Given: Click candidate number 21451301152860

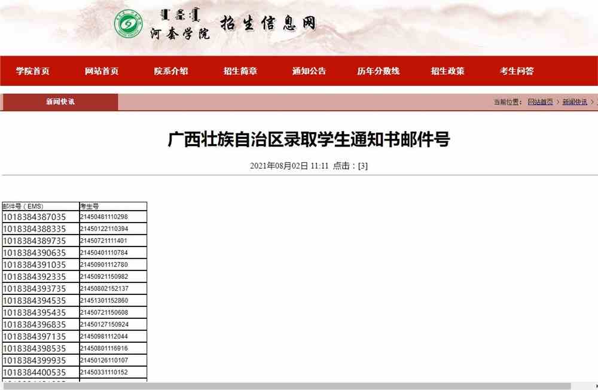Looking at the screenshot, I should tap(104, 300).
